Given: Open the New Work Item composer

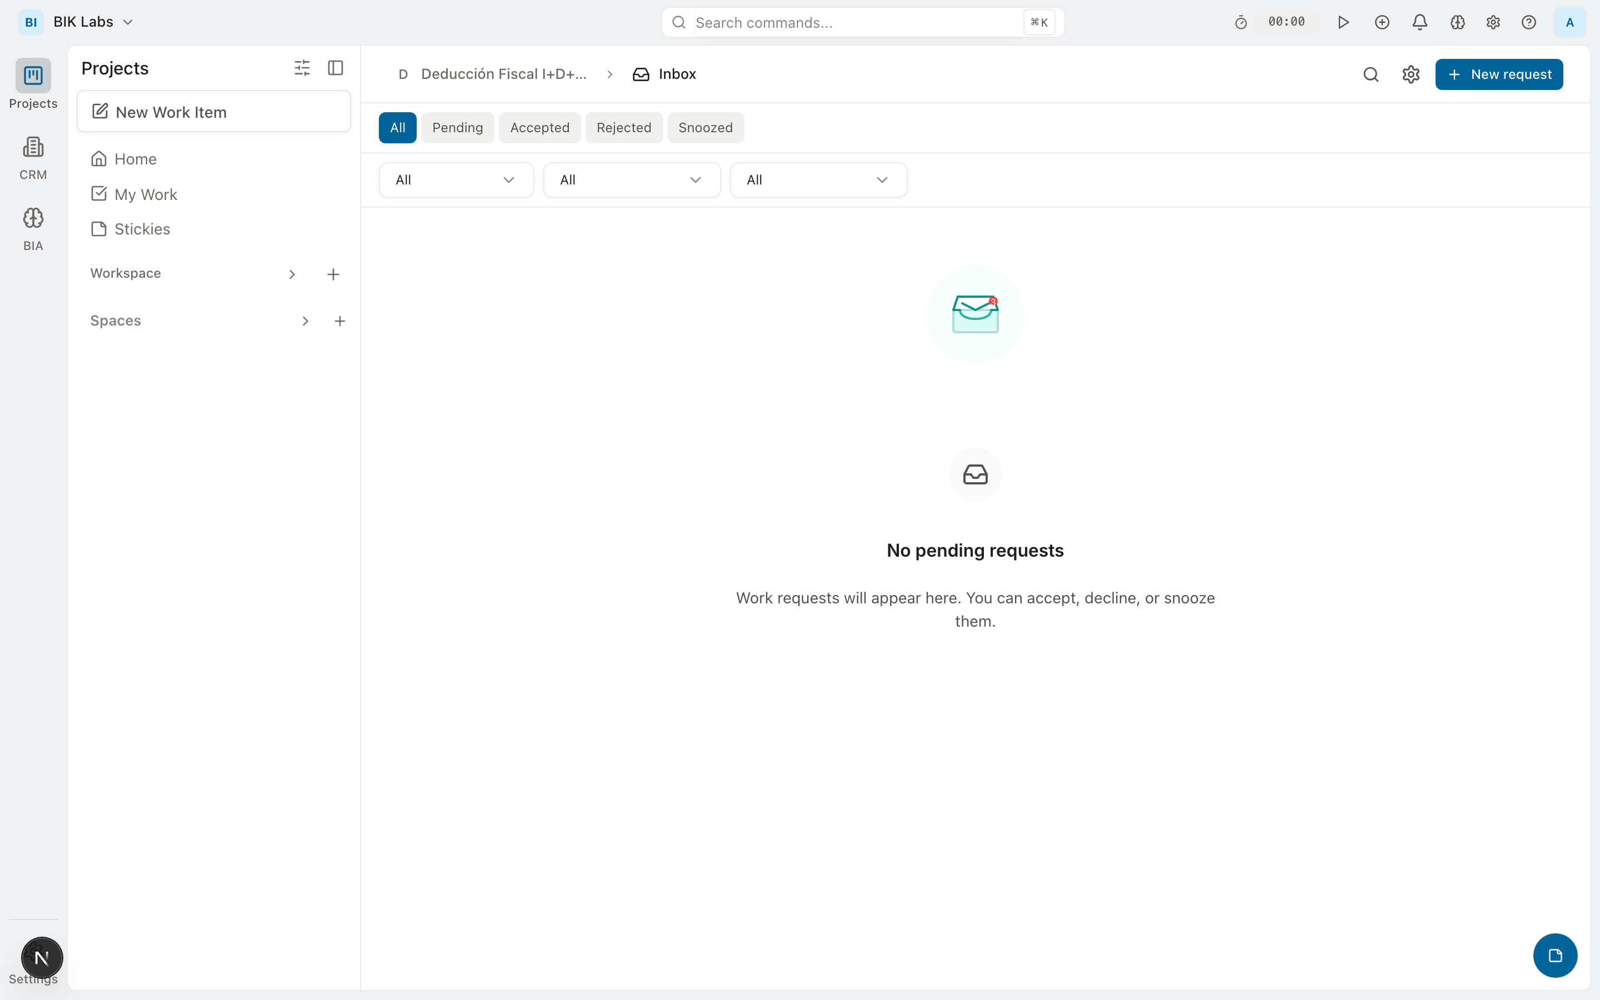Looking at the screenshot, I should 213,111.
